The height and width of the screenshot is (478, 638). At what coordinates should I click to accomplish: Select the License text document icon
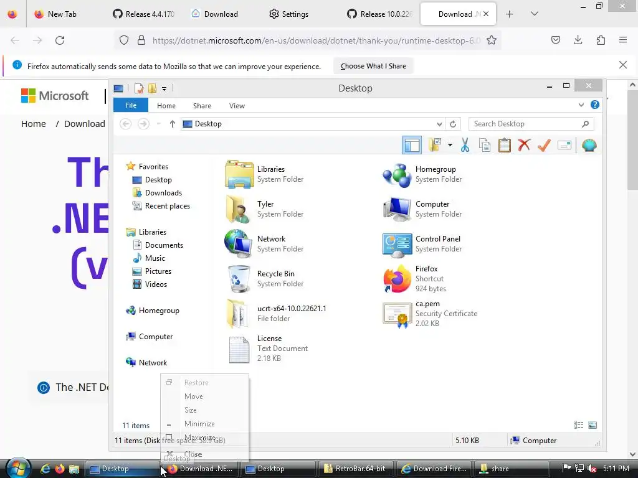239,349
